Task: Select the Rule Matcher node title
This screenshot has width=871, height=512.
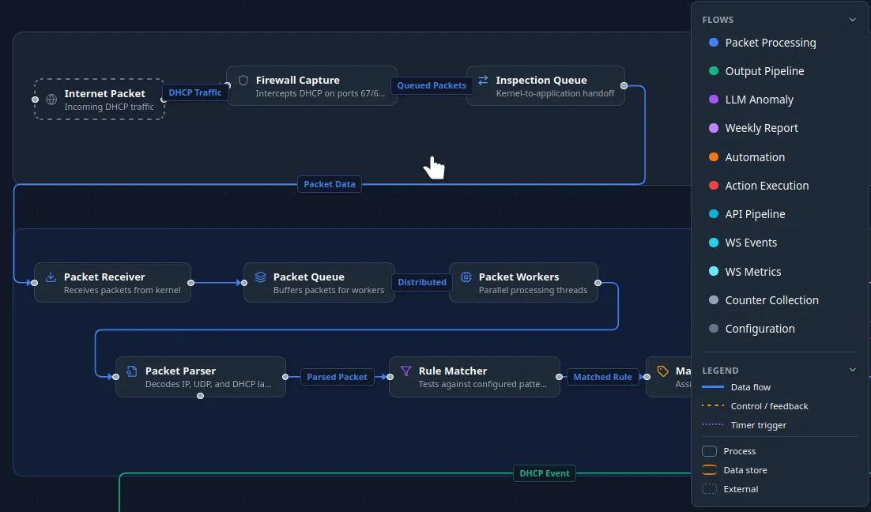Action: pos(453,371)
